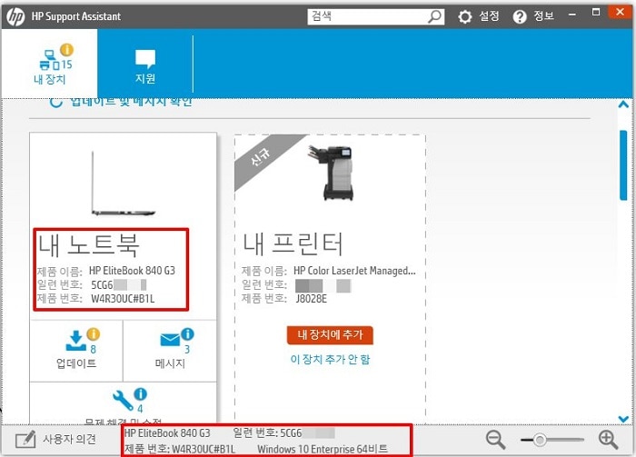Screen dimensions: 636x457
Task: Click 내 장치에 추가 button
Action: [x=330, y=335]
